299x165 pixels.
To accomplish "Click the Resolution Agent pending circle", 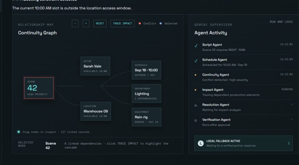I will coord(195,105).
